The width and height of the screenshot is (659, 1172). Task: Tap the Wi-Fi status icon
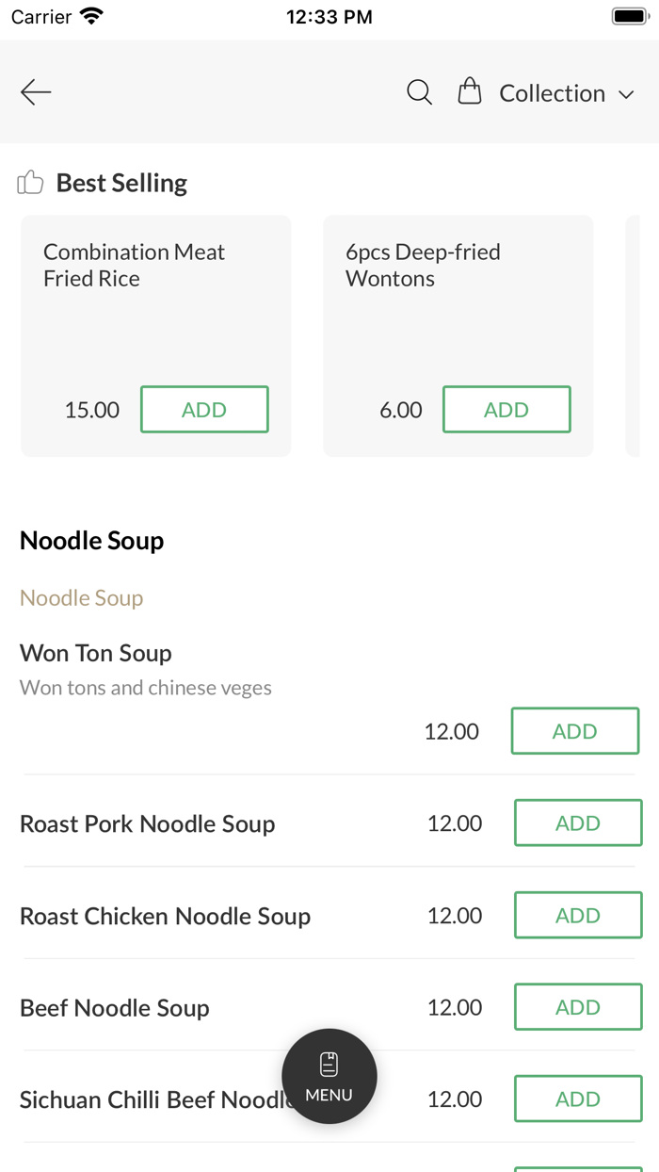pyautogui.click(x=92, y=17)
